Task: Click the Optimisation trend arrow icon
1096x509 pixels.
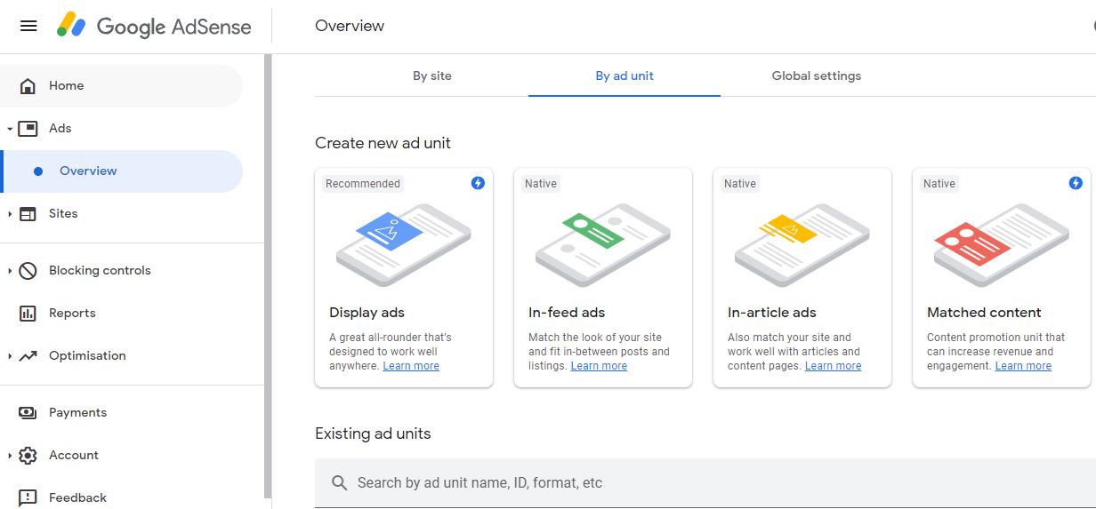Action: [28, 356]
